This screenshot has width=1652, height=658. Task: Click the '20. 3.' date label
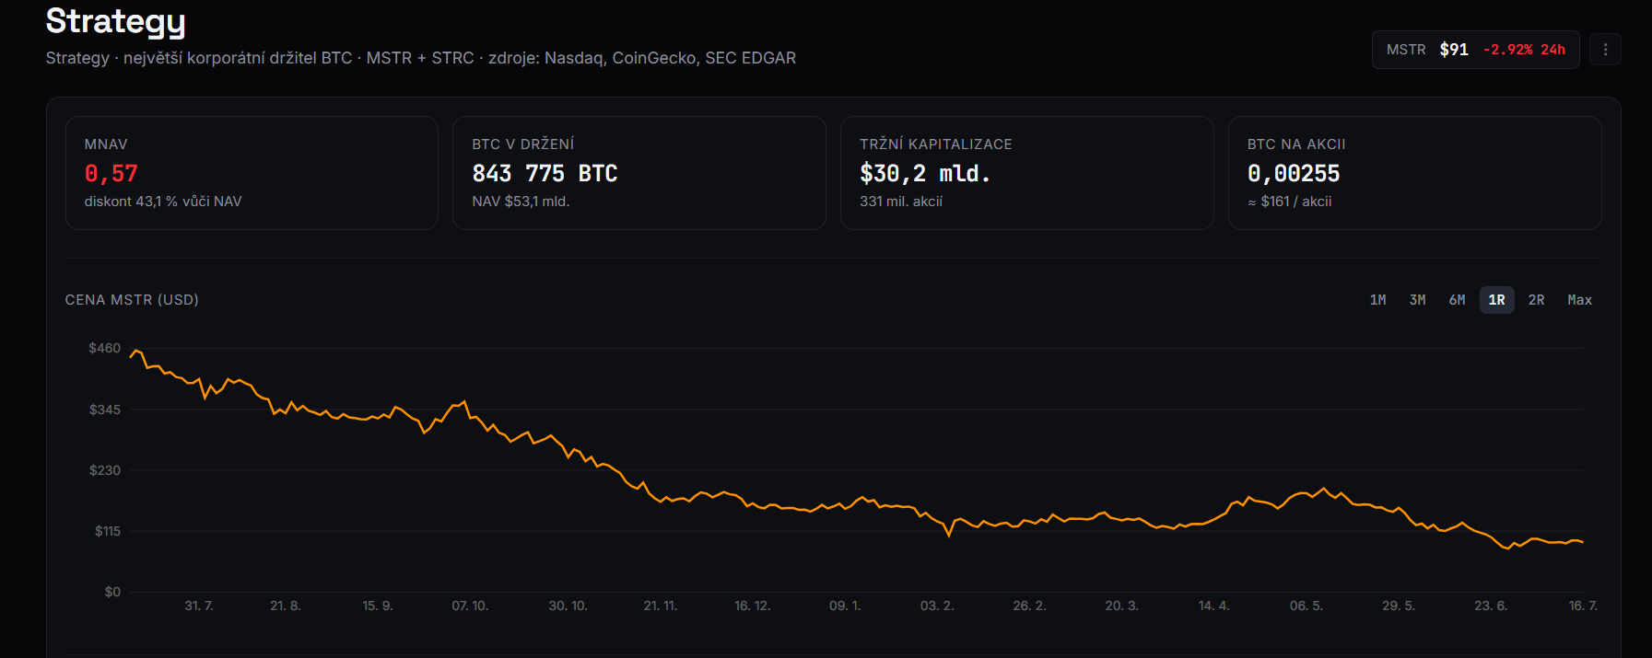point(1121,606)
